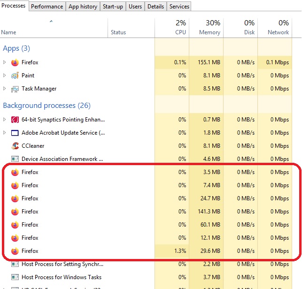Click the icon of Firefox using 24.7 MB
The height and width of the screenshot is (289, 302).
click(x=15, y=198)
